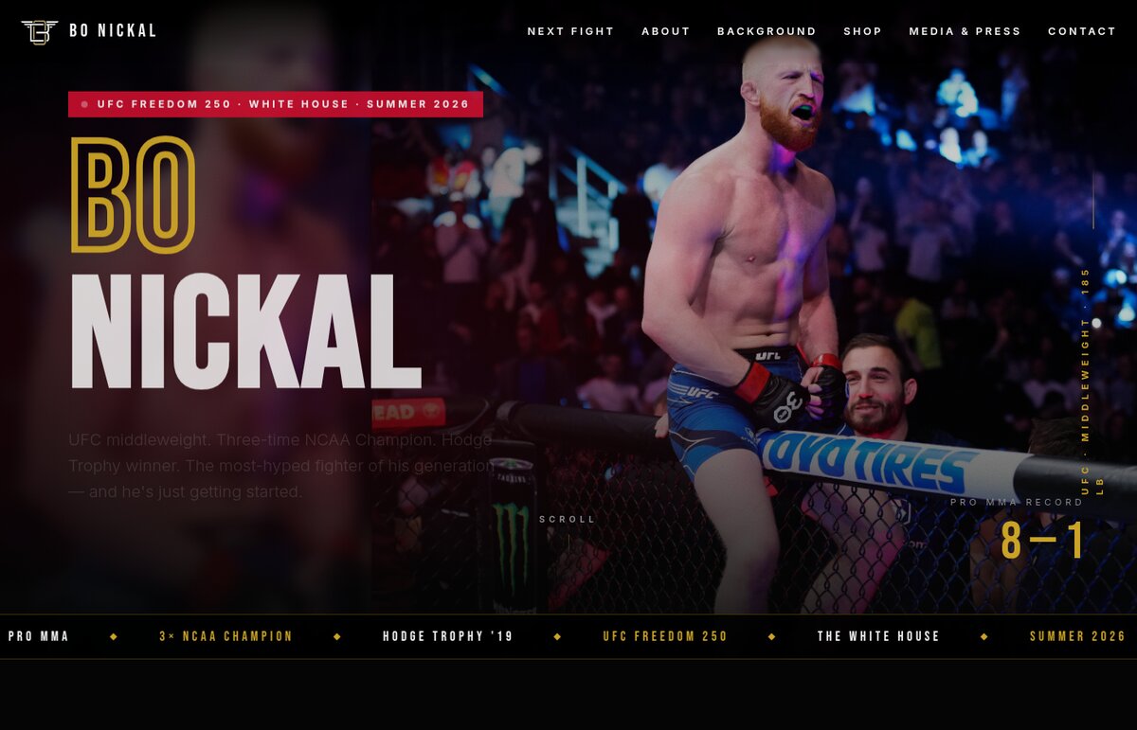Click the red dot in the UFC Freedom 250 badge
1137x730 pixels.
pos(84,104)
